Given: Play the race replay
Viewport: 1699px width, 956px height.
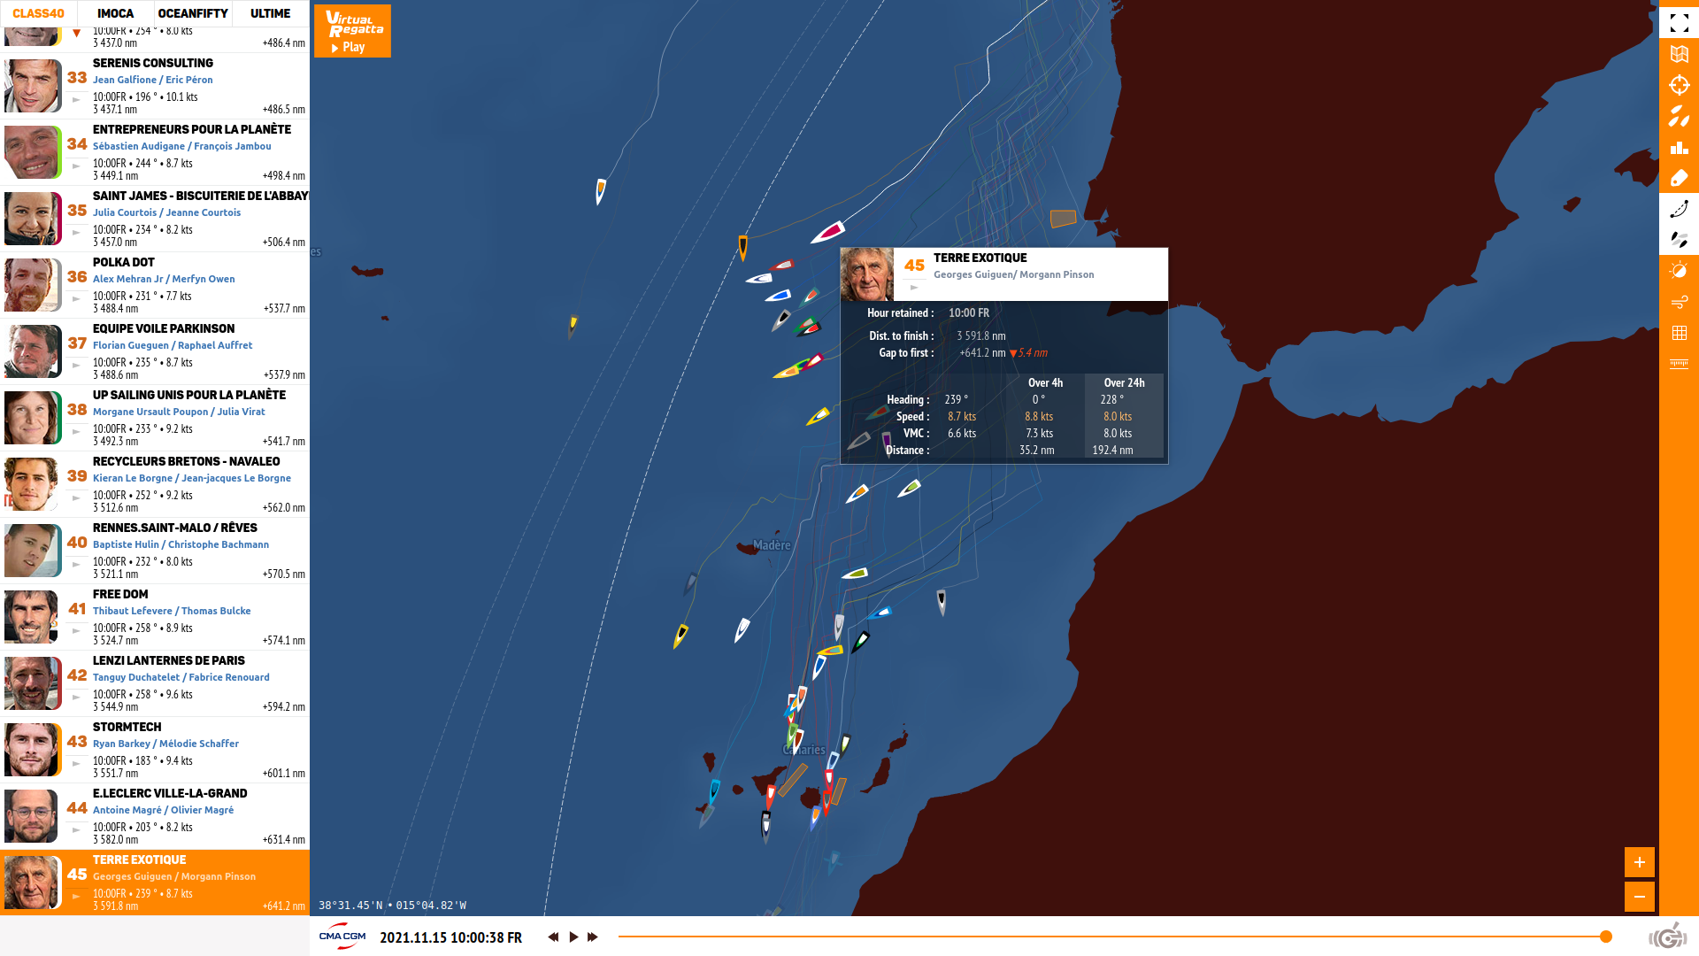Looking at the screenshot, I should [573, 937].
